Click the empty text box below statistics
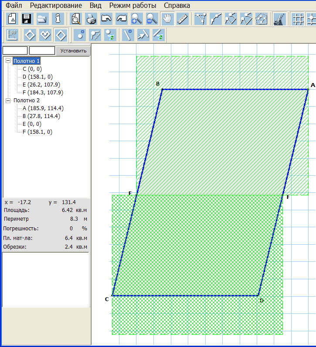 (46, 280)
